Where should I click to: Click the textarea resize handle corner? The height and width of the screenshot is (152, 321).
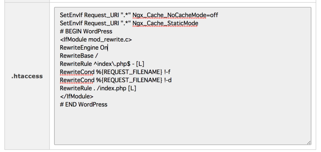click(309, 143)
